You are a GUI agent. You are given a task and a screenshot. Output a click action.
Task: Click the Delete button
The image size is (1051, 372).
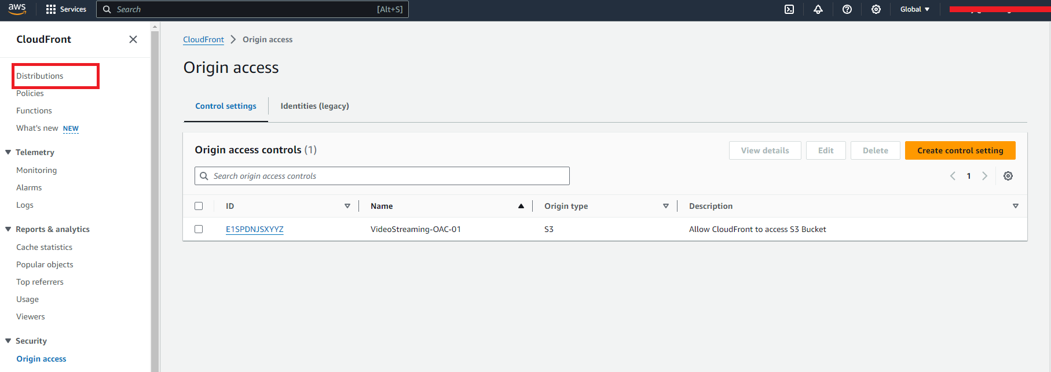pyautogui.click(x=876, y=150)
